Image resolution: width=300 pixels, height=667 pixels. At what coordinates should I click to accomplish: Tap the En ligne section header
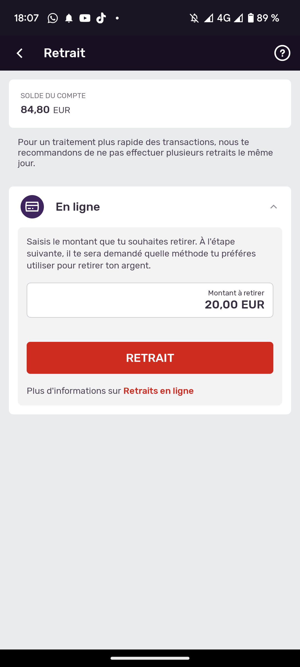(x=150, y=207)
